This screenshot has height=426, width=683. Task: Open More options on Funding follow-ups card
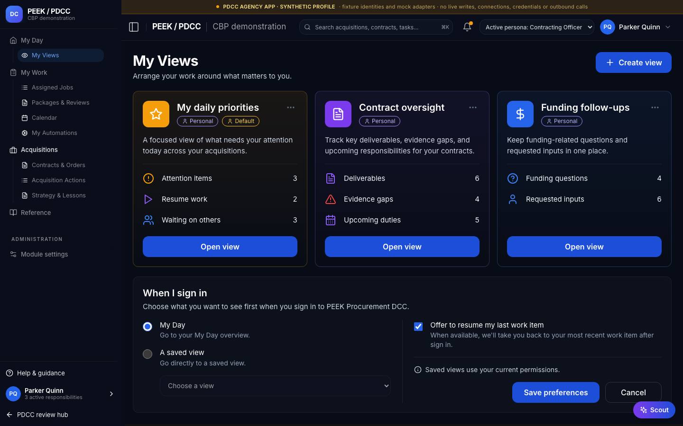coord(655,107)
